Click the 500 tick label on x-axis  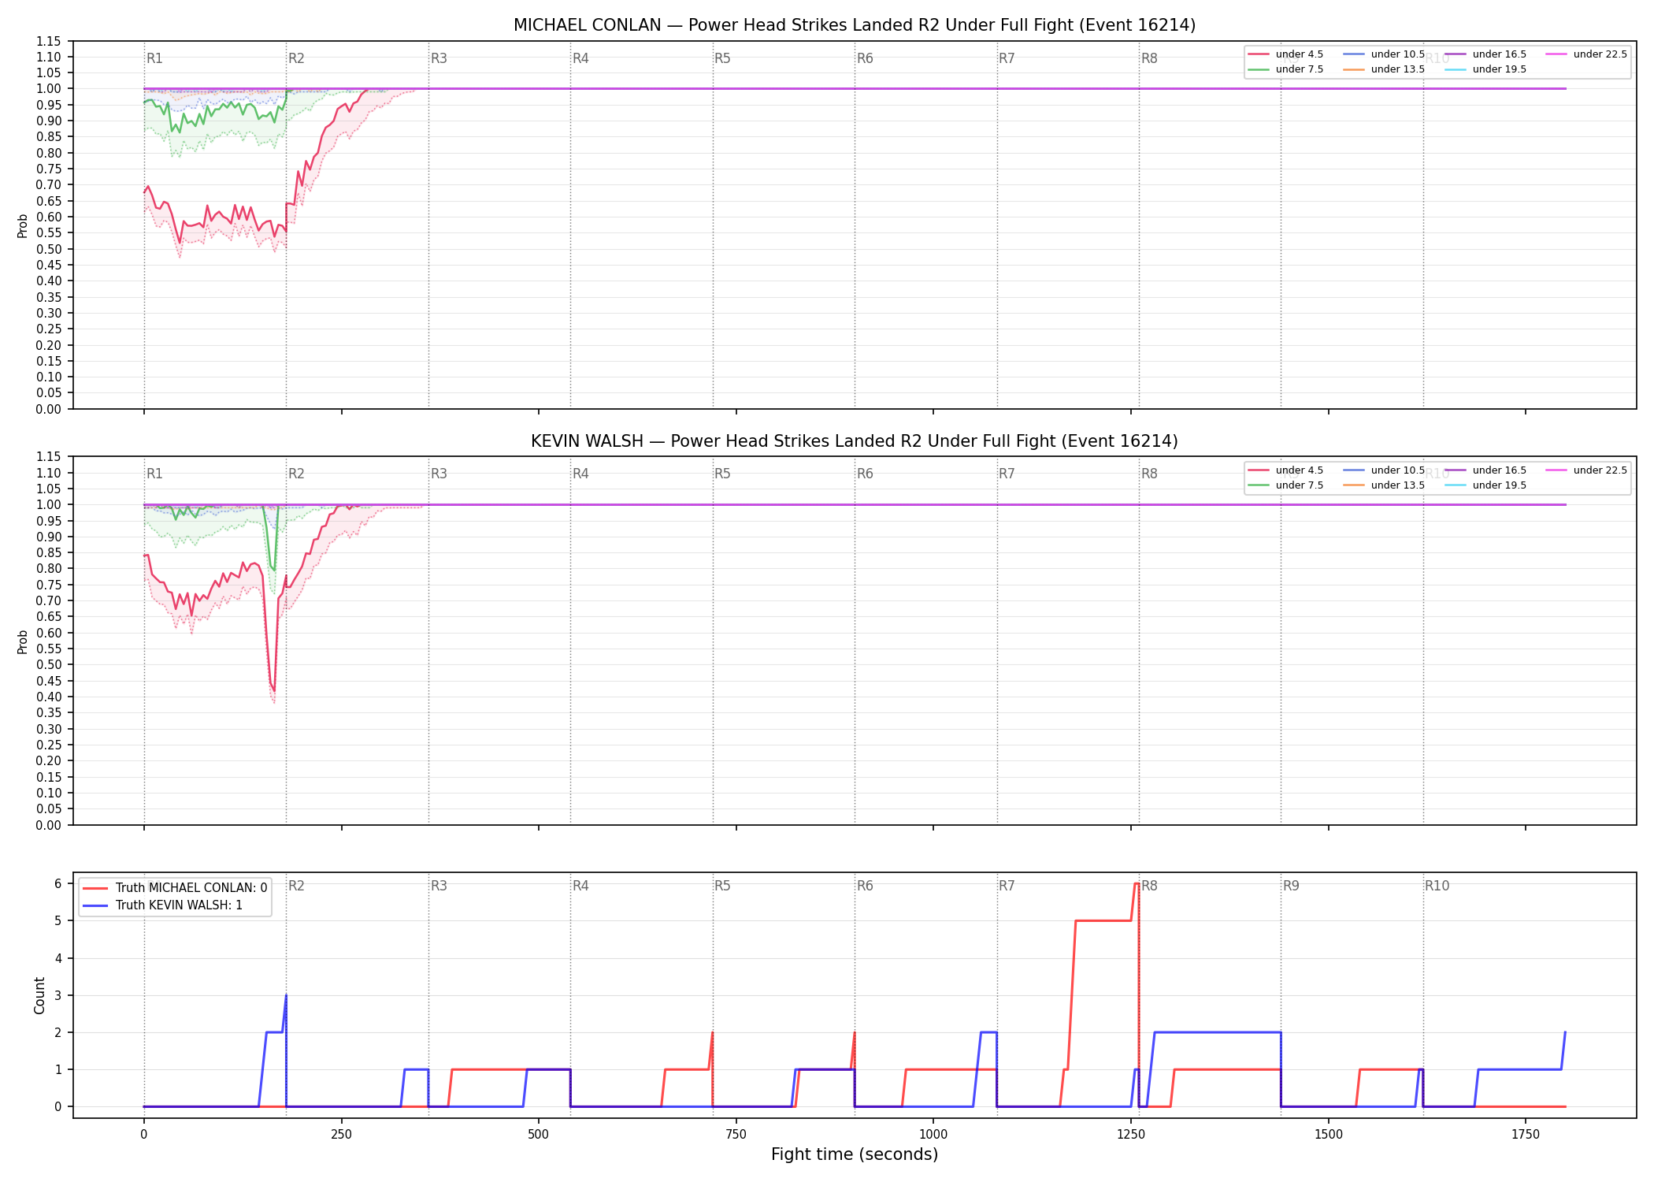coord(539,1135)
